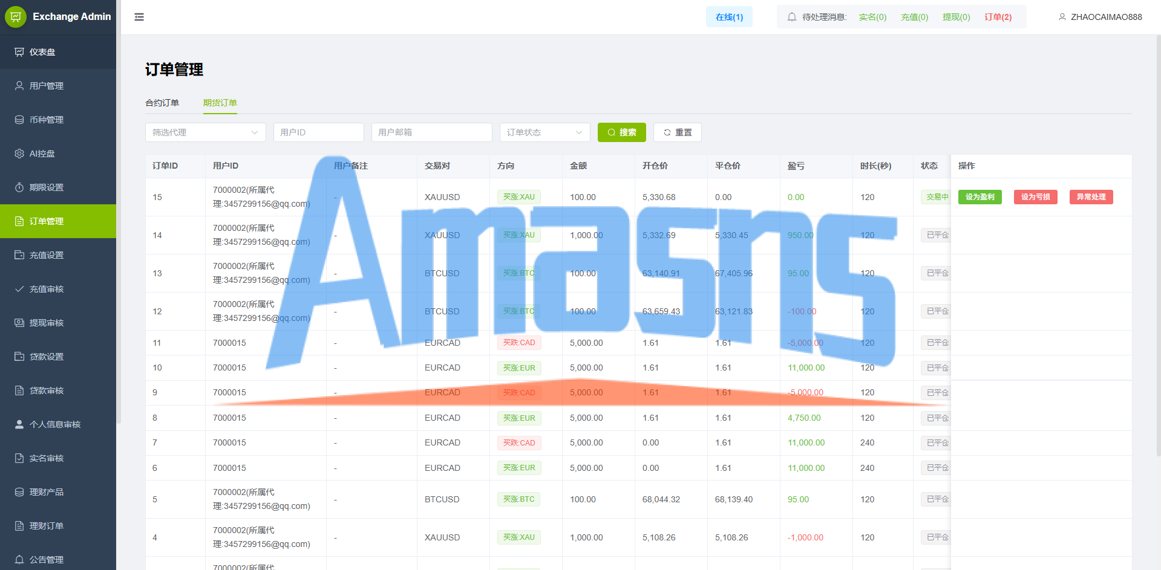Click the 用户ID input field

[319, 132]
